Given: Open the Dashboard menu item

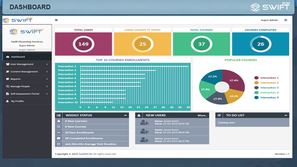Looking at the screenshot, I should point(27,57).
